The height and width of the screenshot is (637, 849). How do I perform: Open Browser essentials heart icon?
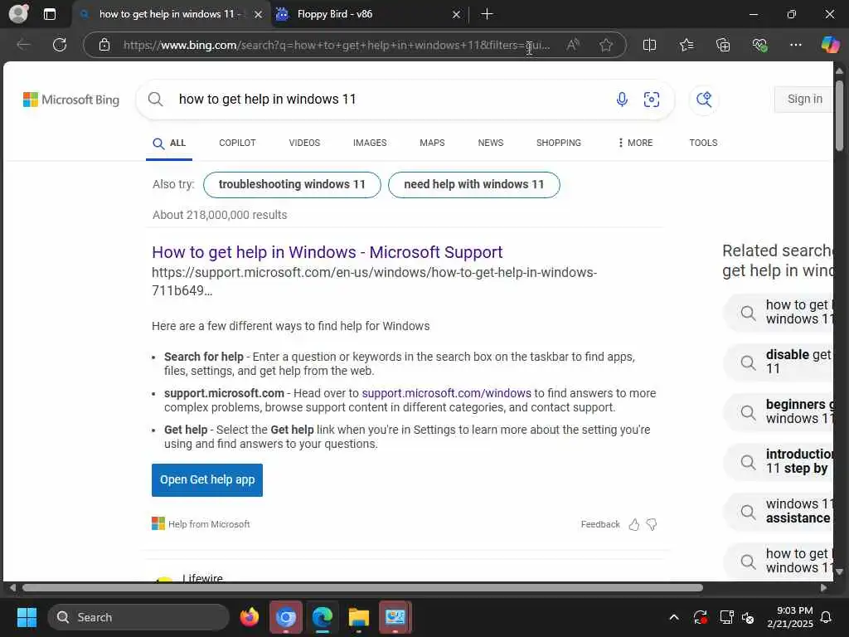coord(759,45)
